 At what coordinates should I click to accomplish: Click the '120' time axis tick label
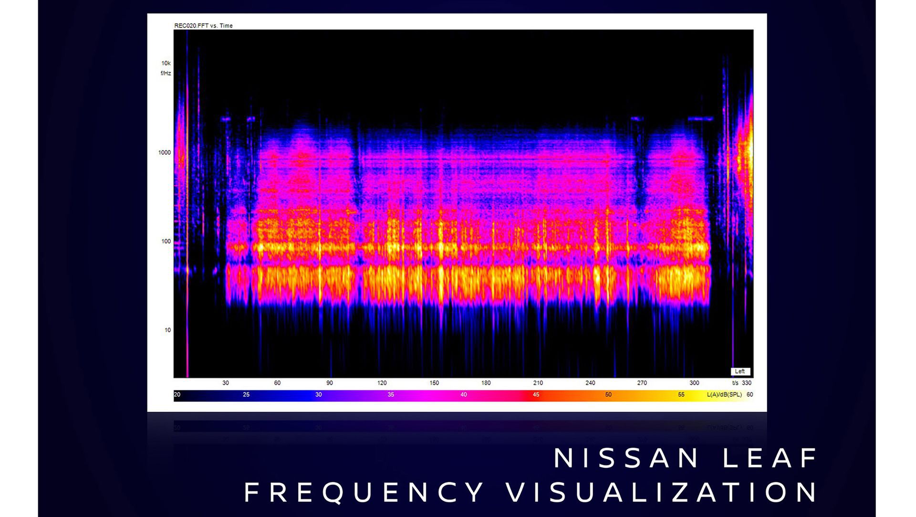coord(382,383)
